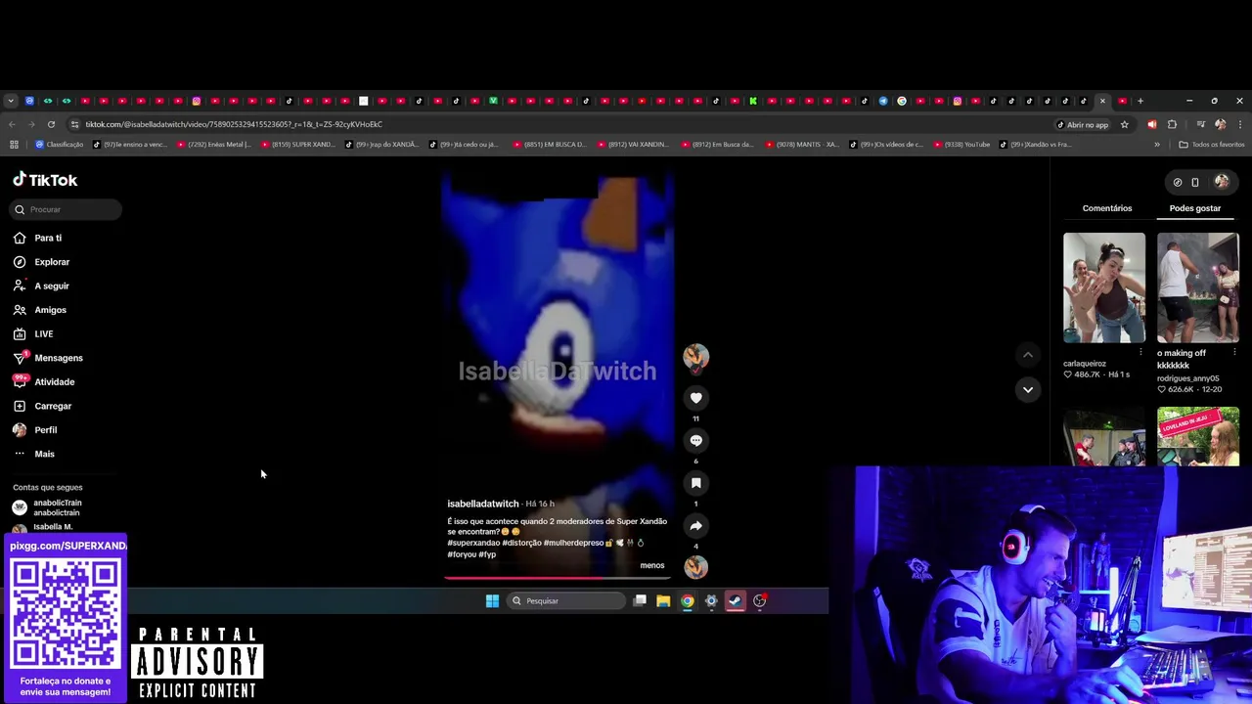The height and width of the screenshot is (704, 1252).
Task: Open profile avatar in TikTok top-right pill
Action: pos(1221,182)
